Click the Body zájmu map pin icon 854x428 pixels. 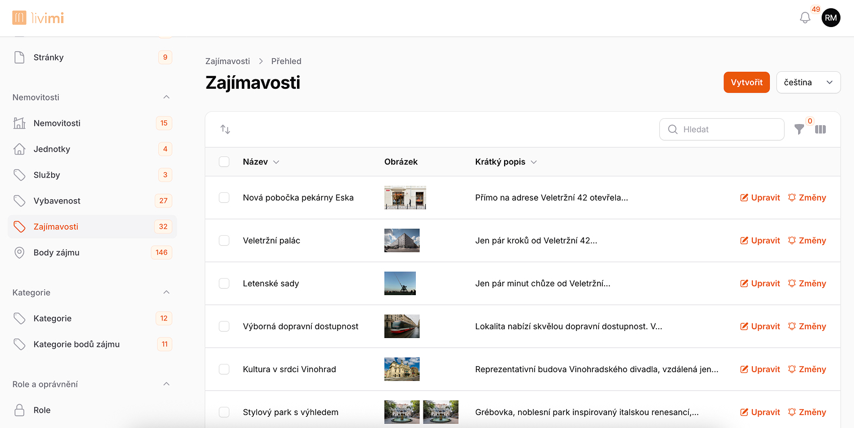pos(19,252)
